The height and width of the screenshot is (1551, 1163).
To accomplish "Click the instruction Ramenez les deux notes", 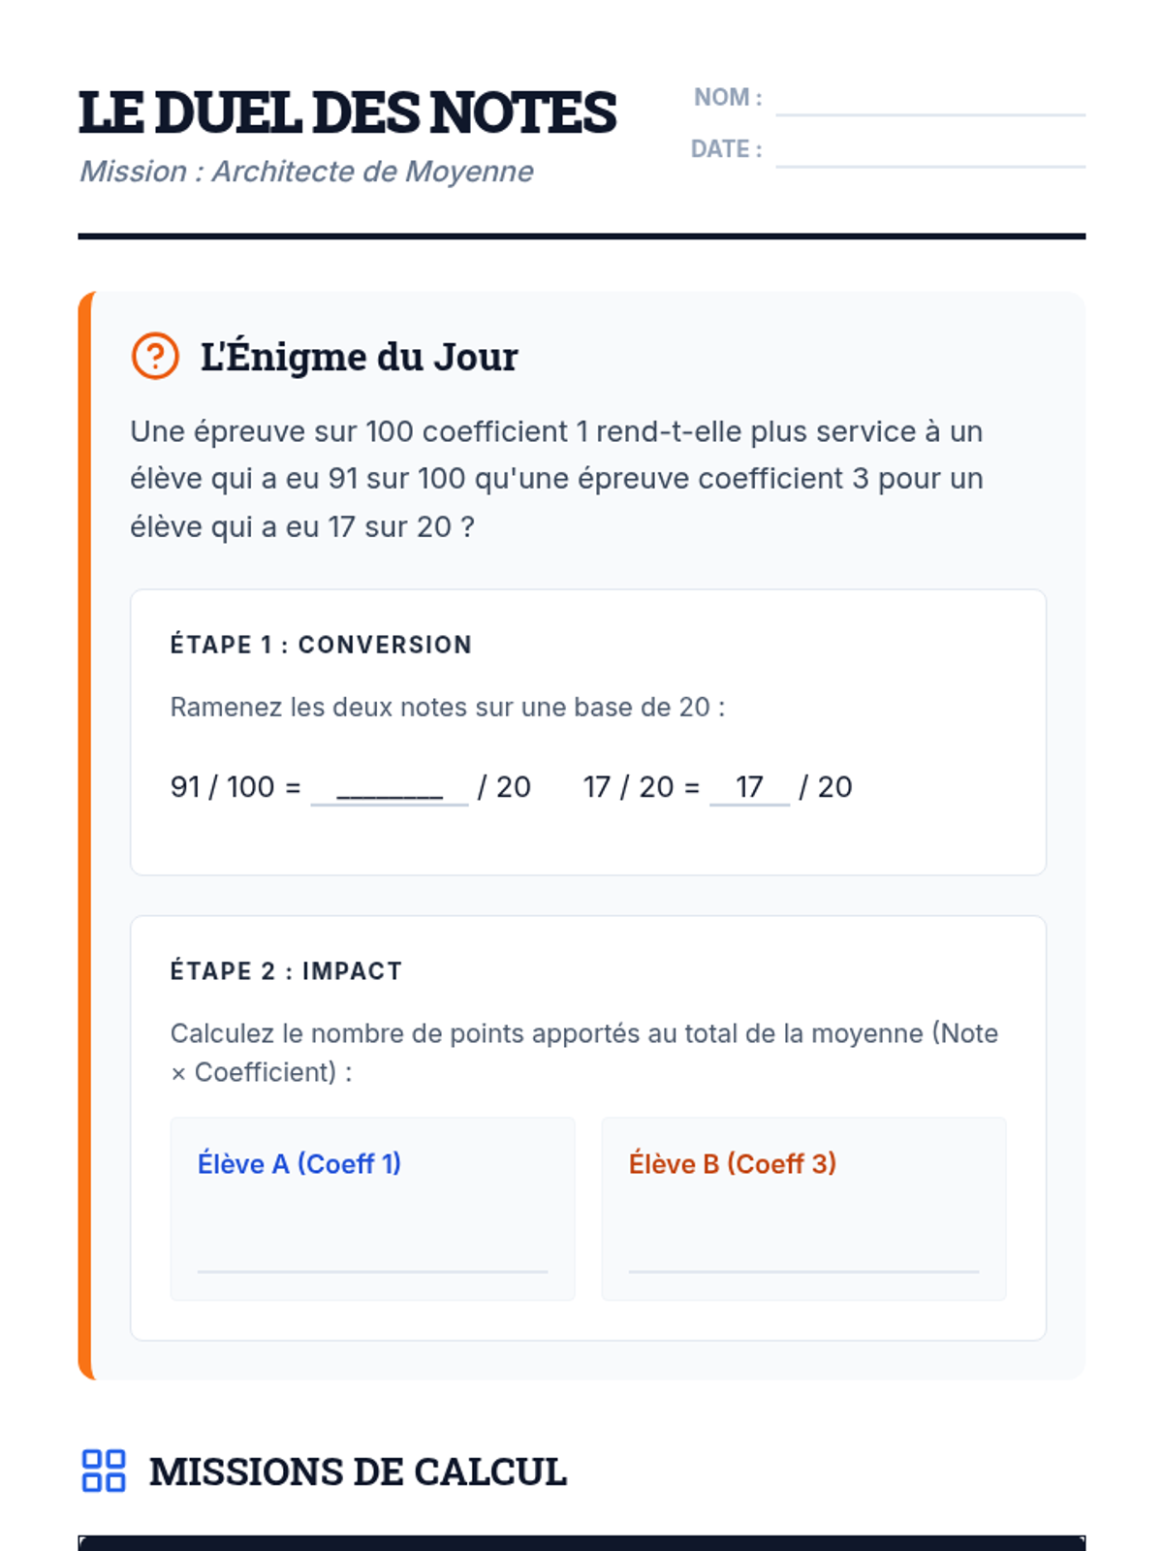I will (448, 707).
